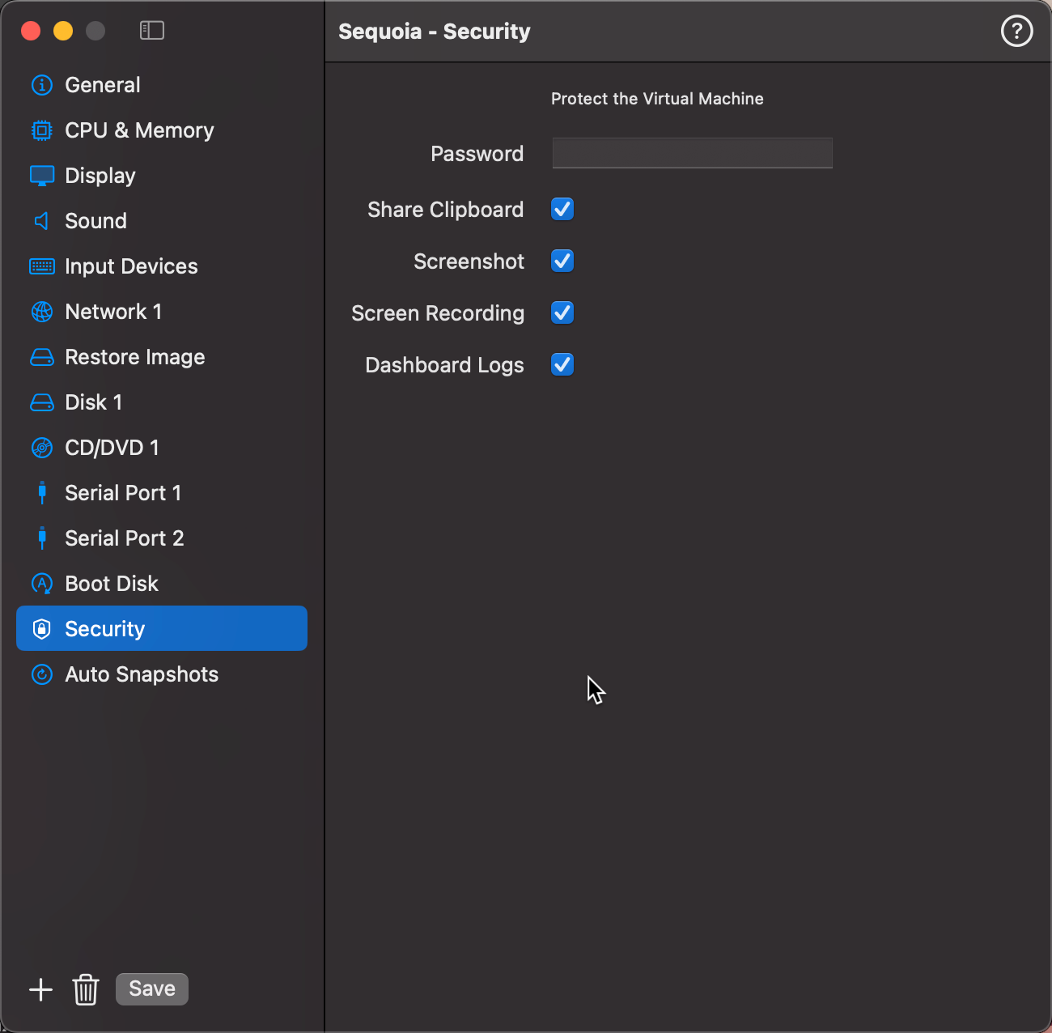Click the trash icon to delete
1052x1033 pixels.
pyautogui.click(x=86, y=989)
